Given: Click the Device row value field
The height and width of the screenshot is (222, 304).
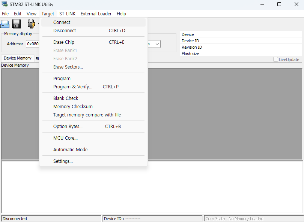Looking at the screenshot, I should tap(255, 34).
